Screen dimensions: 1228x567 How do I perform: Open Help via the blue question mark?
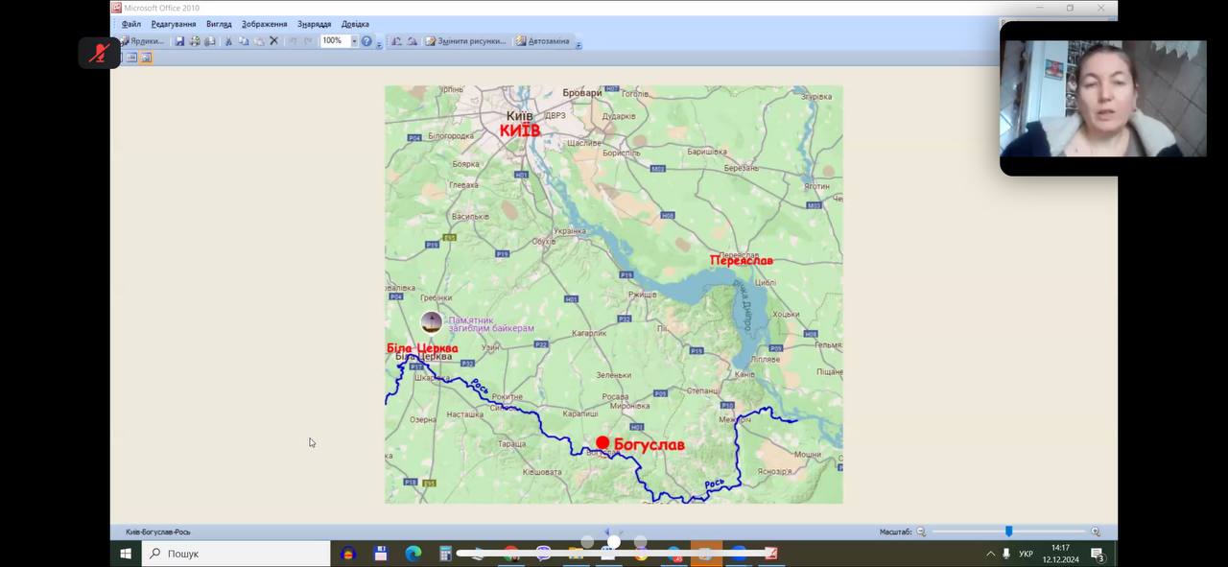(366, 41)
